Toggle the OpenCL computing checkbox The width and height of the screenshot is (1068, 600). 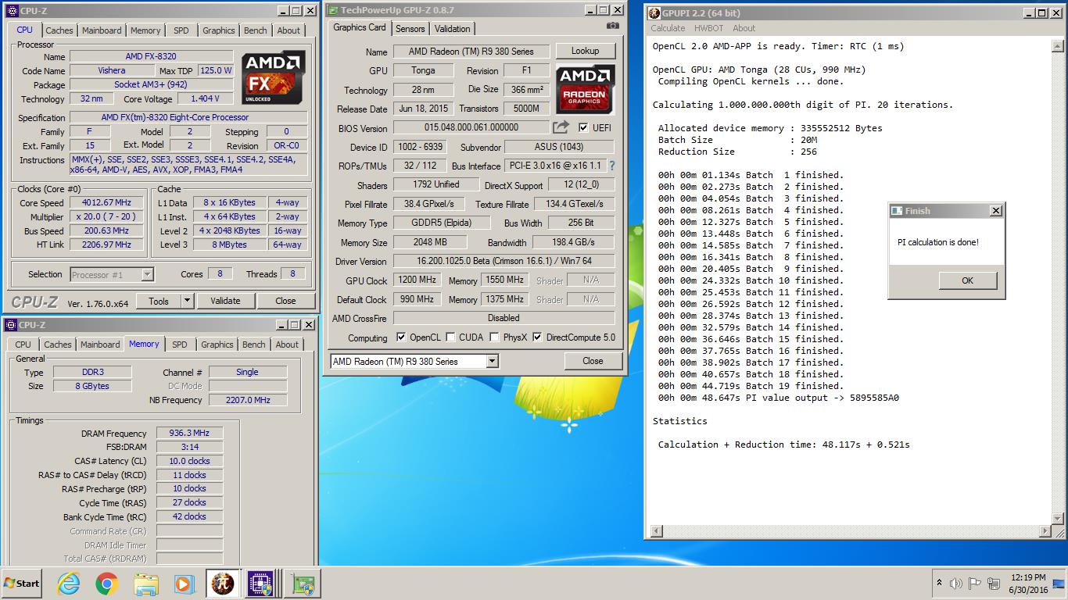pos(401,337)
